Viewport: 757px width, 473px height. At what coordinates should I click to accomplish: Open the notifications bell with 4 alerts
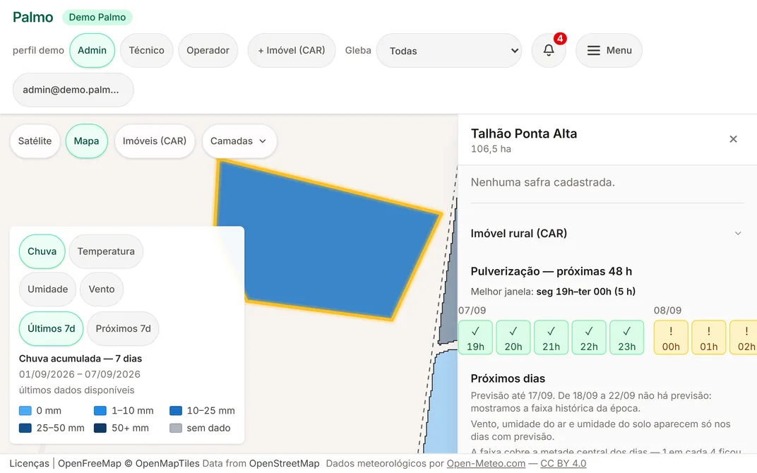point(549,50)
